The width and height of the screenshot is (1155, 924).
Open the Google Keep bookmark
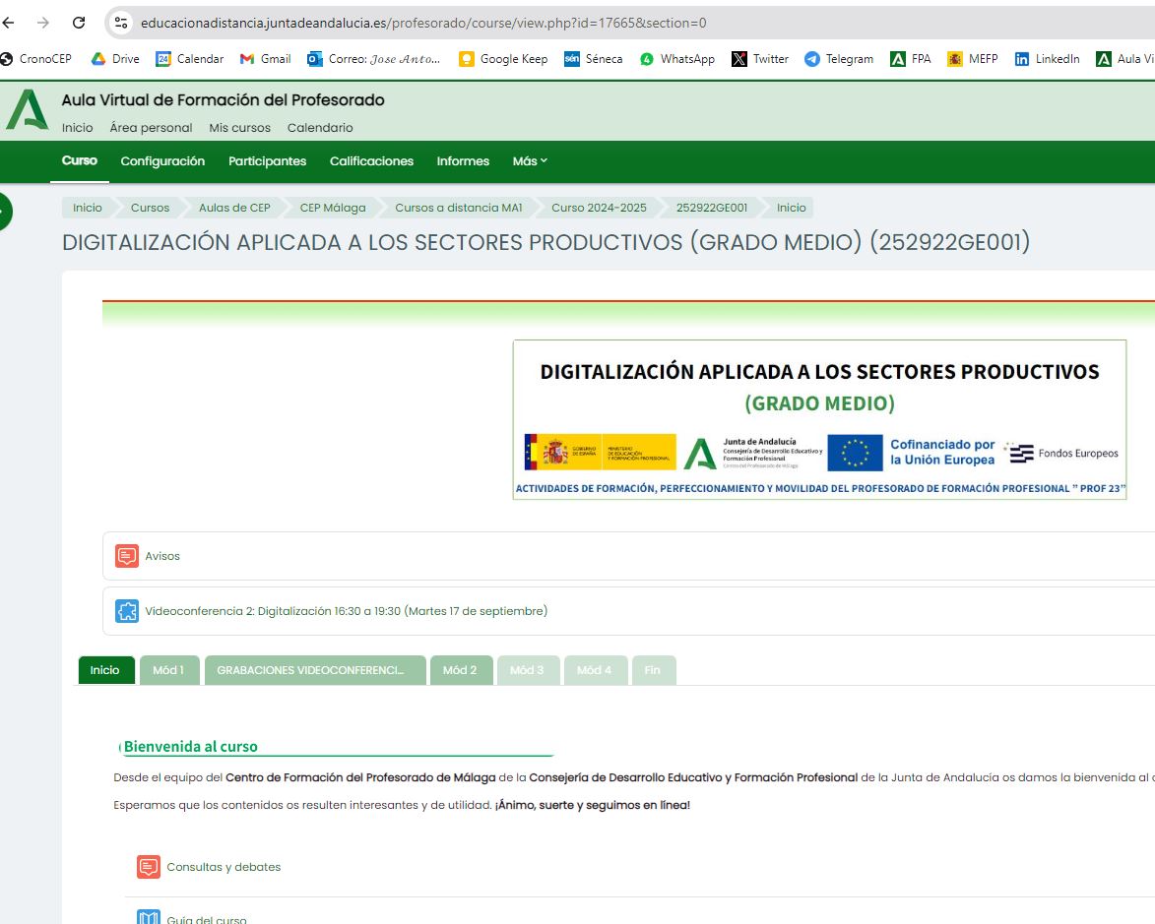click(503, 59)
